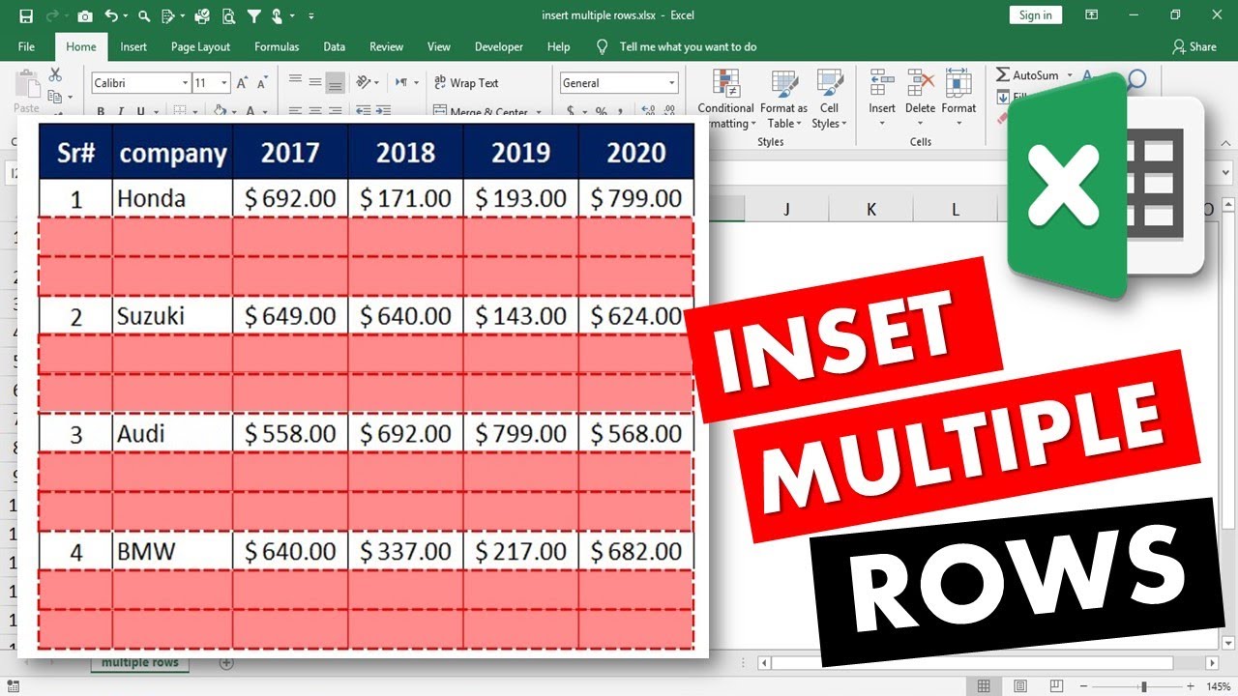Click the Sign in button
This screenshot has height=696, width=1238.
click(x=1035, y=14)
